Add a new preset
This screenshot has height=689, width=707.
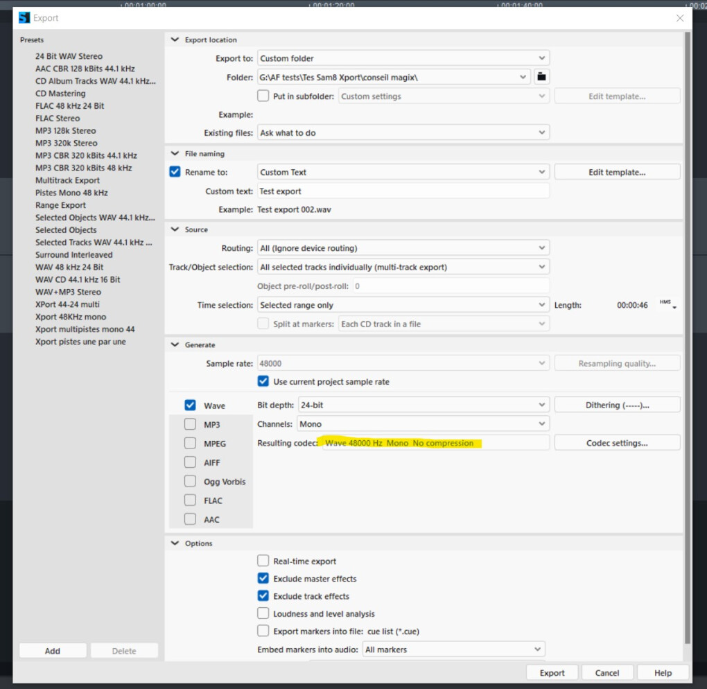pyautogui.click(x=52, y=650)
